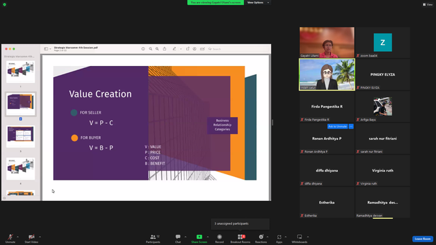The height and width of the screenshot is (245, 436).
Task: Start recording with the Record button
Action: coord(219,238)
